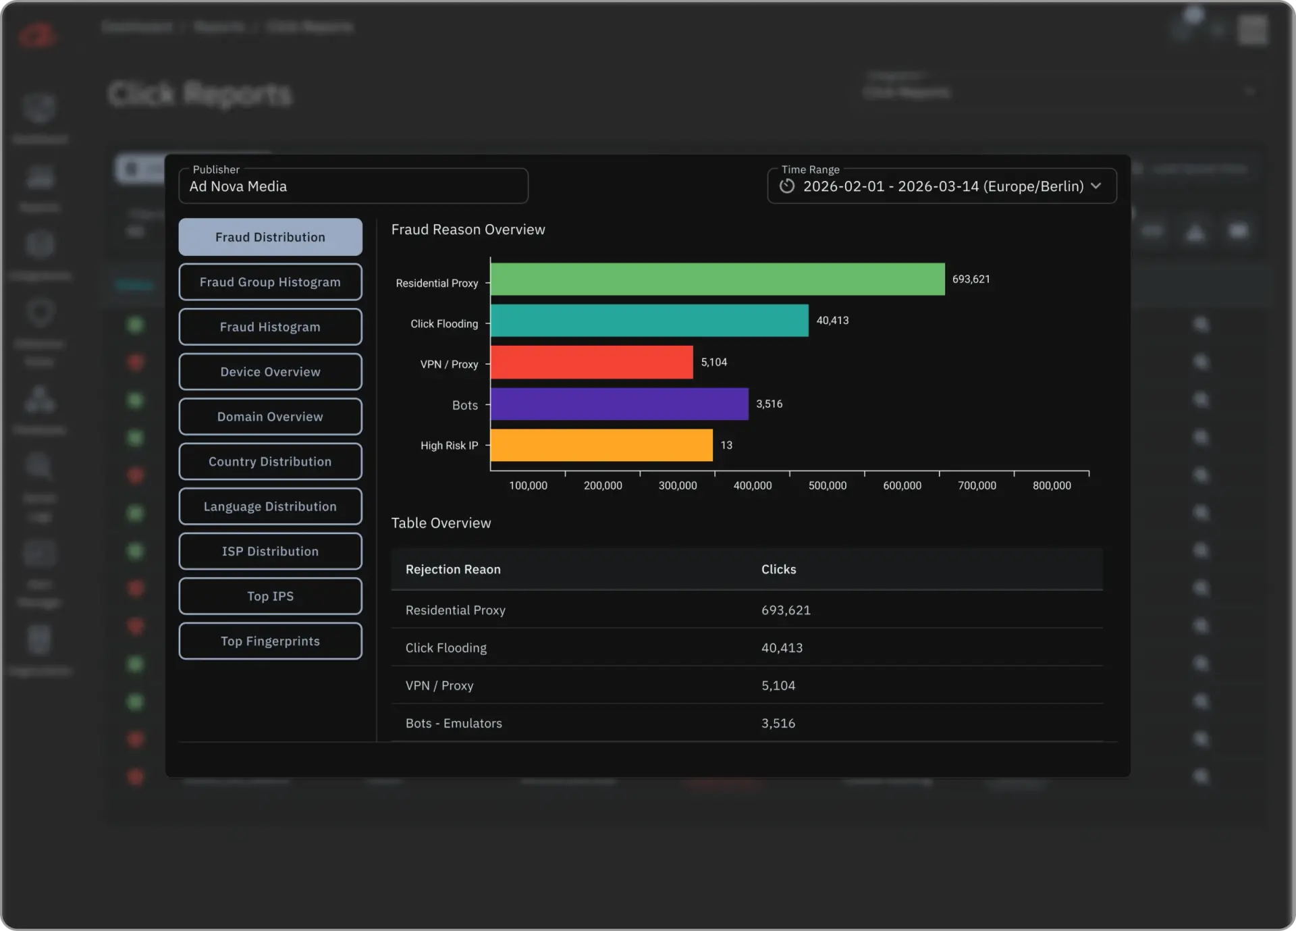
Task: Sort by the Clicks column header
Action: coord(778,569)
